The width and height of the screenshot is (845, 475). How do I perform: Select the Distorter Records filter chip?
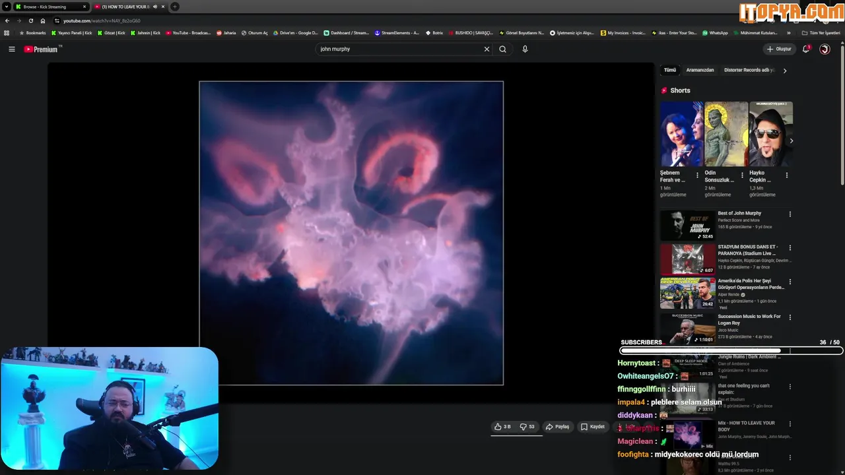(749, 70)
